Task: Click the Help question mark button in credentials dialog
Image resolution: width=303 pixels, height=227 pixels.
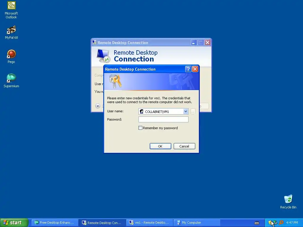Action: (188, 69)
